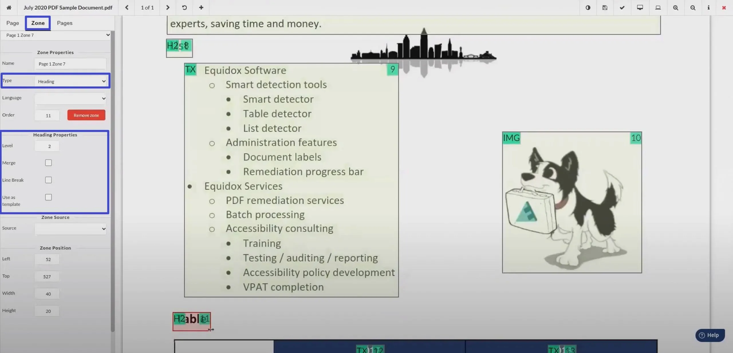Click the bookmark/save icon in toolbar
Viewport: 733px width, 353px height.
pyautogui.click(x=604, y=7)
